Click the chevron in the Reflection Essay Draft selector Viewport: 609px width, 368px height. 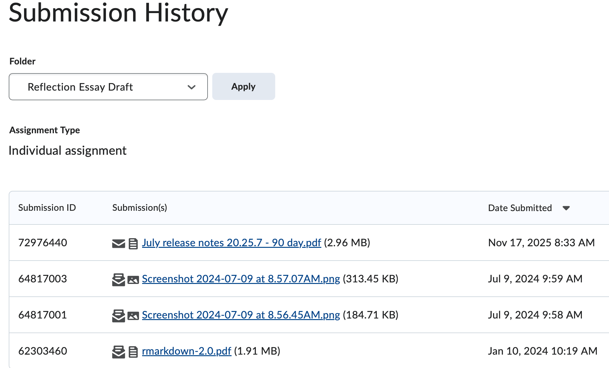tap(191, 87)
